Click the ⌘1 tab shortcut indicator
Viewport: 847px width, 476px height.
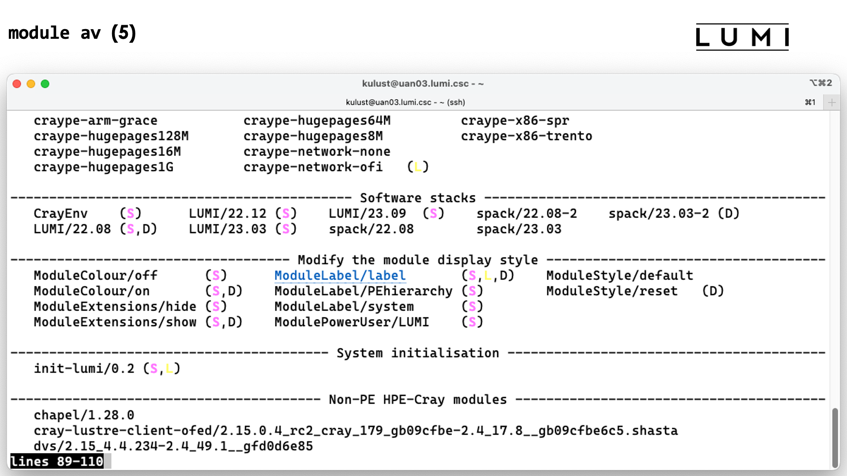click(x=810, y=102)
